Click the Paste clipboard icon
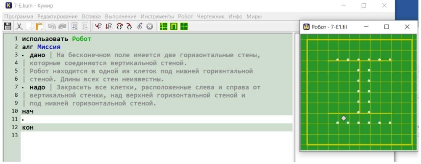421x164 pixels. (x=39, y=26)
